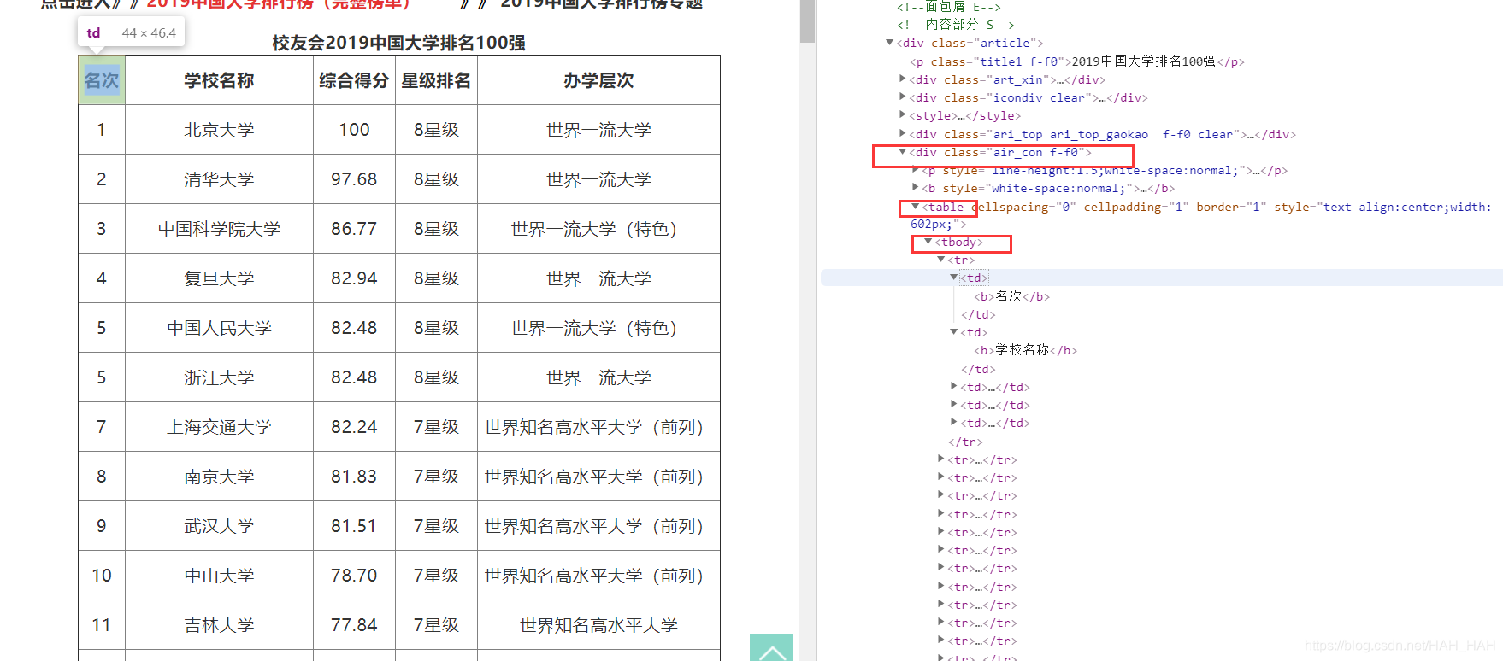Click 世界一流大学(特色) in 中国科学院大学 row
This screenshot has height=661, width=1503.
pos(598,229)
